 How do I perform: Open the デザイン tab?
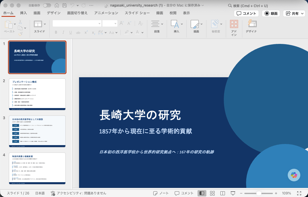click(x=54, y=13)
